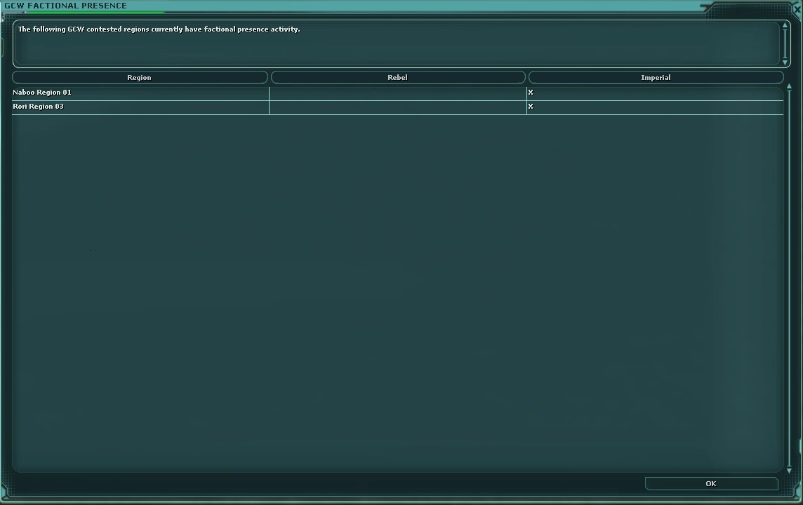Click the table scrollbar down arrow

[x=789, y=470]
